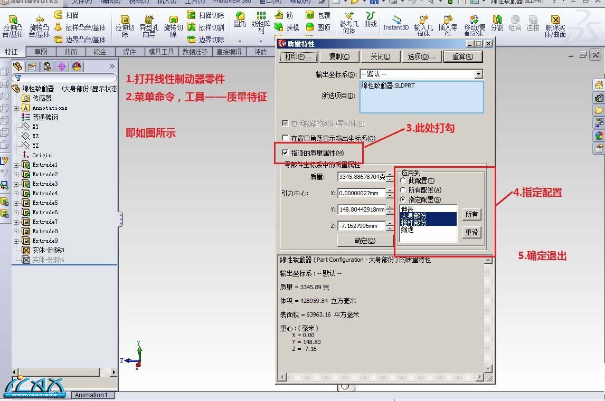Click the 复制(C) copy button
605x401 pixels.
click(339, 56)
